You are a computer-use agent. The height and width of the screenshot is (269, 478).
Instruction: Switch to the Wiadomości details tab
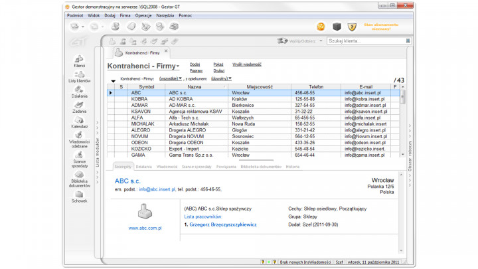point(167,167)
